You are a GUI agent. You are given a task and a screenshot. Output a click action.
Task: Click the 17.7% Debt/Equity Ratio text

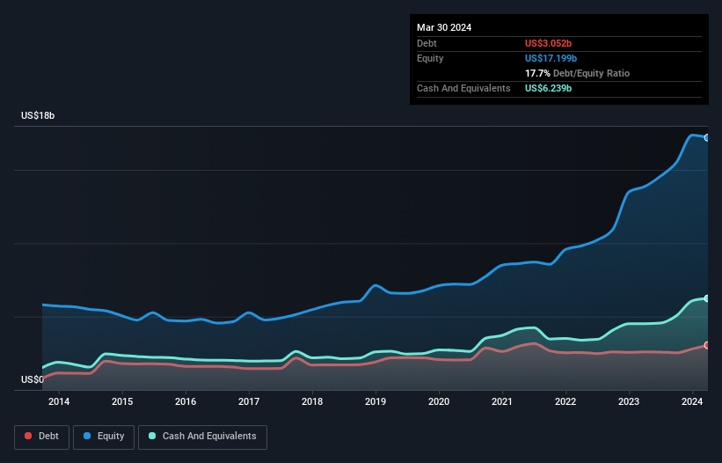pos(577,73)
